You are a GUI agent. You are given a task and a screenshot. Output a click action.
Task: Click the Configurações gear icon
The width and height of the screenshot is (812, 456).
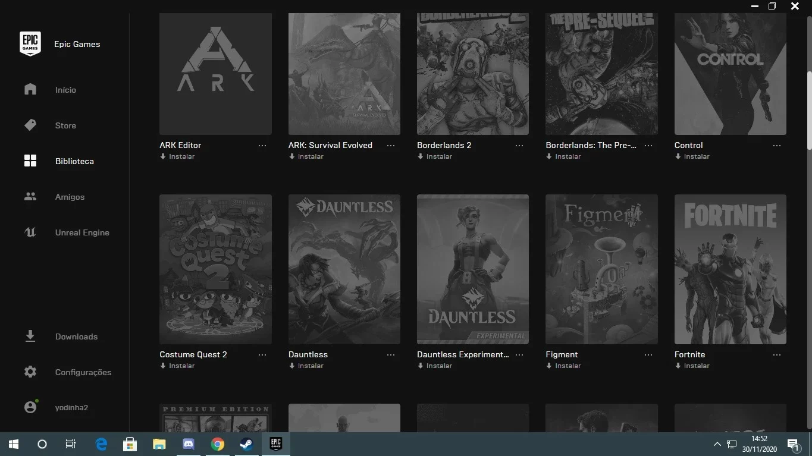(30, 372)
